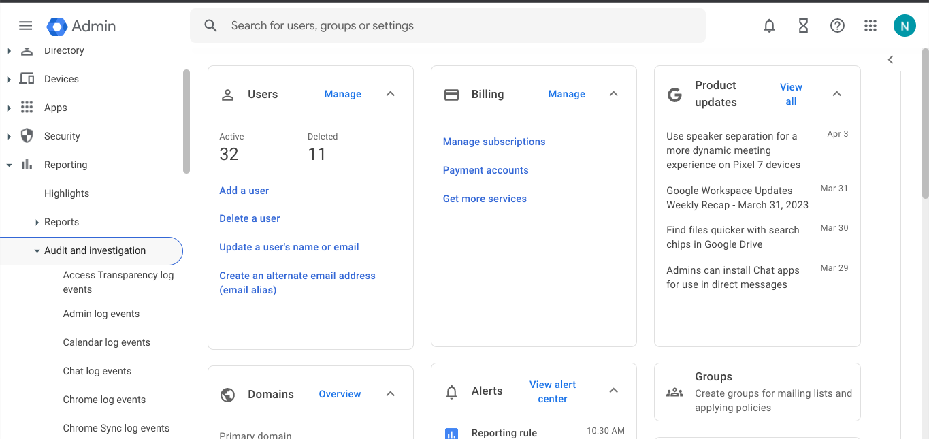Image resolution: width=929 pixels, height=439 pixels.
Task: Click Update a user's name or email
Action: pos(289,247)
